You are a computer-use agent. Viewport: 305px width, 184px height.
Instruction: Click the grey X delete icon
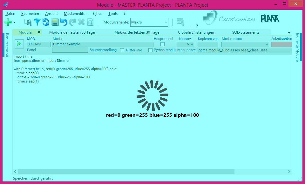click(81, 22)
